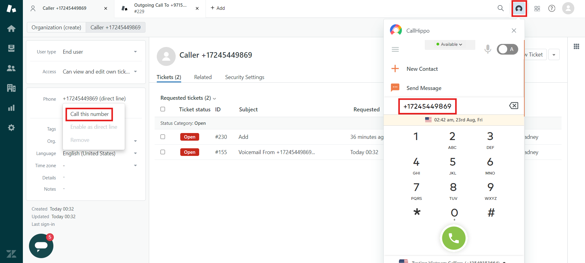Image resolution: width=585 pixels, height=263 pixels.
Task: Click the caller avatar next to name
Action: coord(166,56)
